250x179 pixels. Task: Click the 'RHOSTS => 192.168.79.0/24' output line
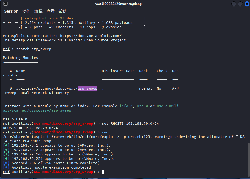pos(30,128)
